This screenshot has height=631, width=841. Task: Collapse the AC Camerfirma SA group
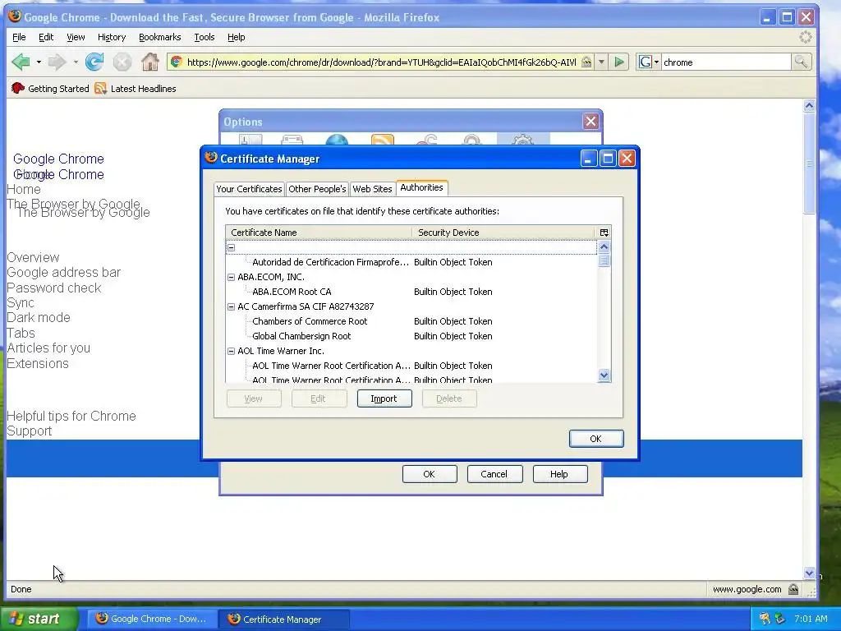click(x=231, y=307)
